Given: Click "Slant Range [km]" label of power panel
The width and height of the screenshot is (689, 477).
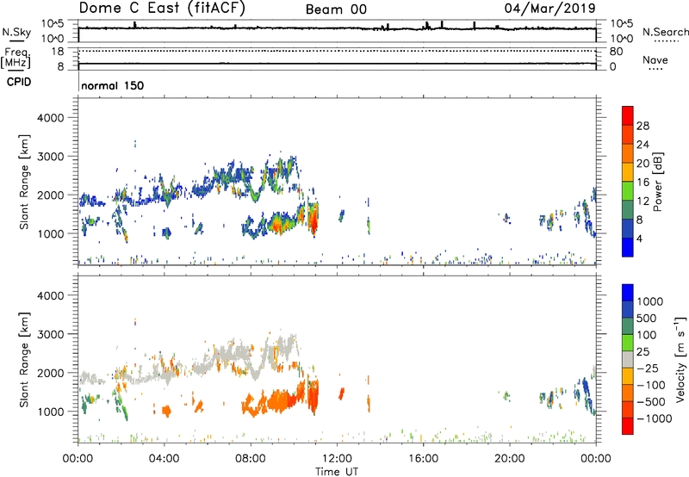Looking at the screenshot, I should 24,182.
